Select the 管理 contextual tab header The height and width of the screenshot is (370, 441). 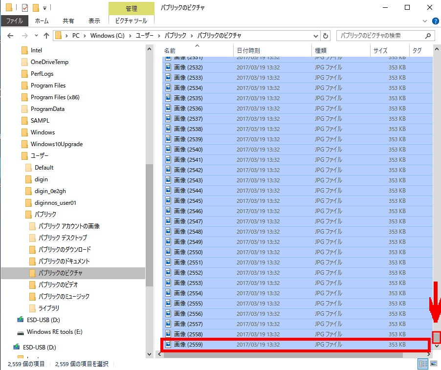click(132, 9)
